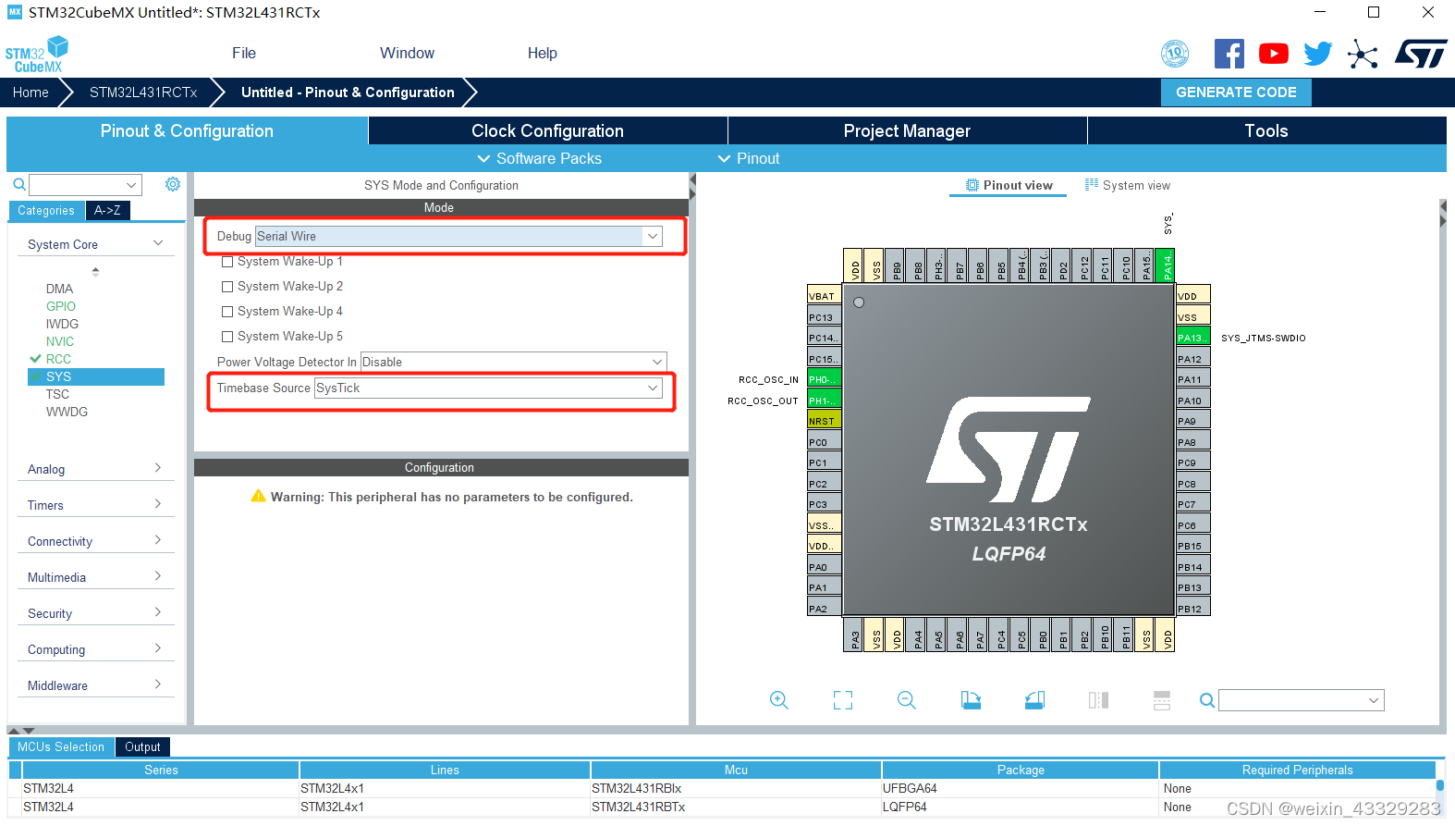
Task: Select the PA13 pin on the chip
Action: coord(1192,338)
